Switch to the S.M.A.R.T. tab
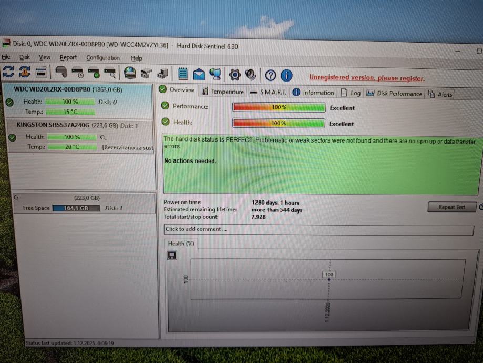483x363 pixels. pos(268,92)
